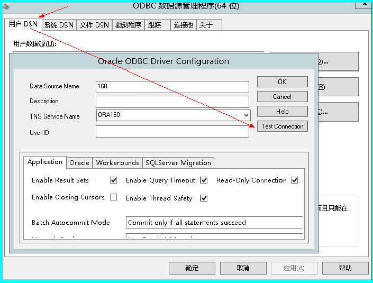
Task: Toggle Enable Query Timeout checkbox
Action: [x=204, y=180]
